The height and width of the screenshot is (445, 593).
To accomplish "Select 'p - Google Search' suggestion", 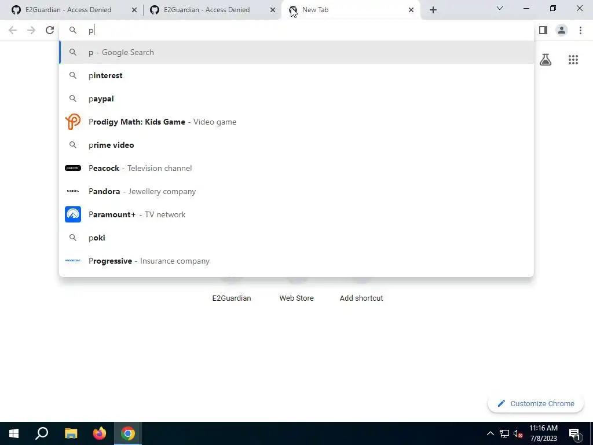I will [x=296, y=52].
